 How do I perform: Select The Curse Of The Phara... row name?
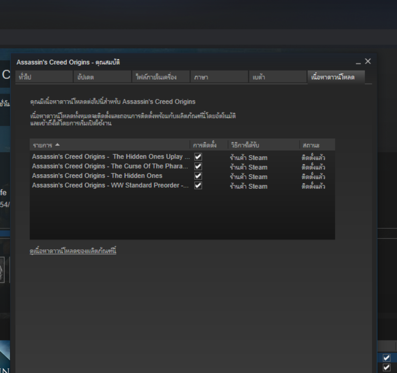pyautogui.click(x=110, y=166)
